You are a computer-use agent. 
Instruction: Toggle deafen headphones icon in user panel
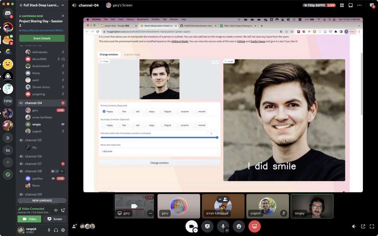click(x=56, y=230)
